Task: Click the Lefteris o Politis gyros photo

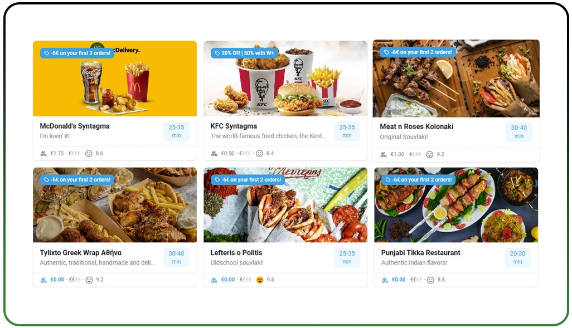Action: tap(285, 205)
